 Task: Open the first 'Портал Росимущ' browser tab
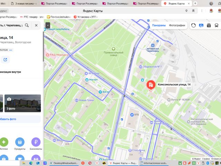pos(55,3)
